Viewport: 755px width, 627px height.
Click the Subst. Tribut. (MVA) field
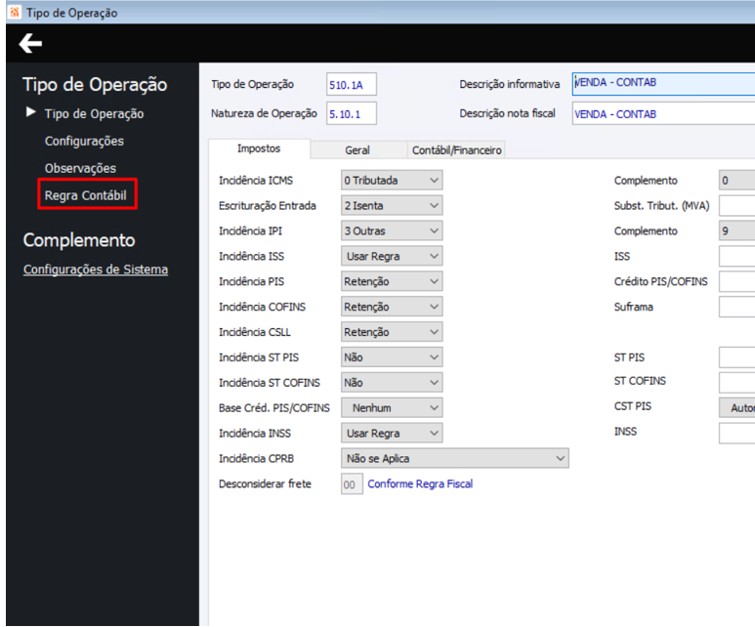(x=736, y=206)
